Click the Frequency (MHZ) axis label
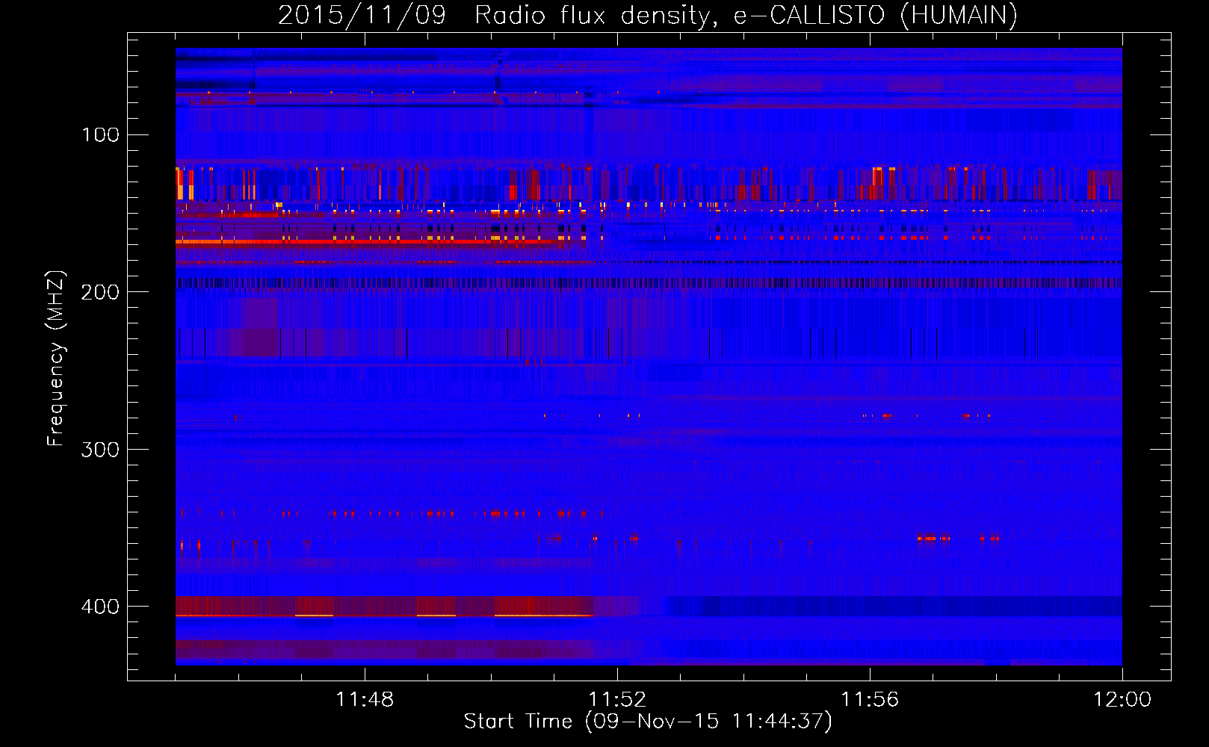Viewport: 1209px width, 747px height. click(x=56, y=359)
